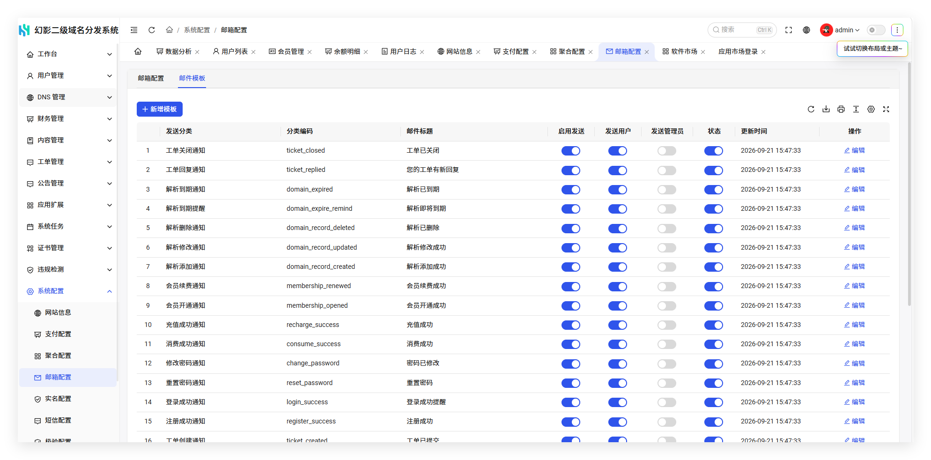Focus the 搜索 search box
The width and height of the screenshot is (931, 460).
click(742, 30)
